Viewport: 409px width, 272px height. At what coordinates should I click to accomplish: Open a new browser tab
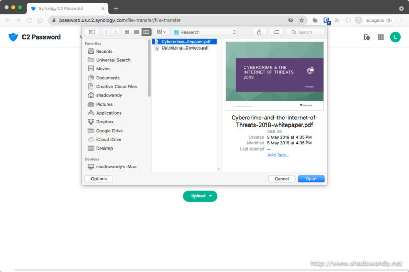tap(116, 8)
